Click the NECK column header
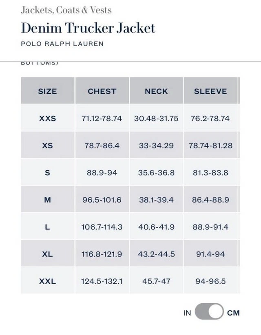 (156, 91)
